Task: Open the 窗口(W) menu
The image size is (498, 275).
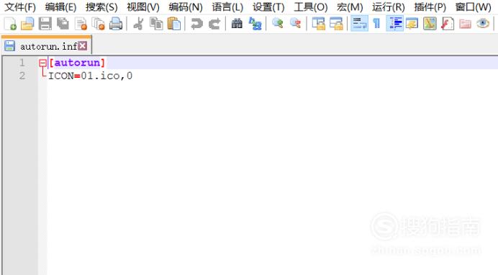Action: (474, 7)
